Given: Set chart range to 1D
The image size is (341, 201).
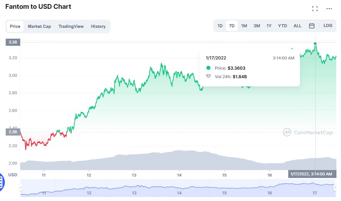Looking at the screenshot, I should click(x=220, y=26).
